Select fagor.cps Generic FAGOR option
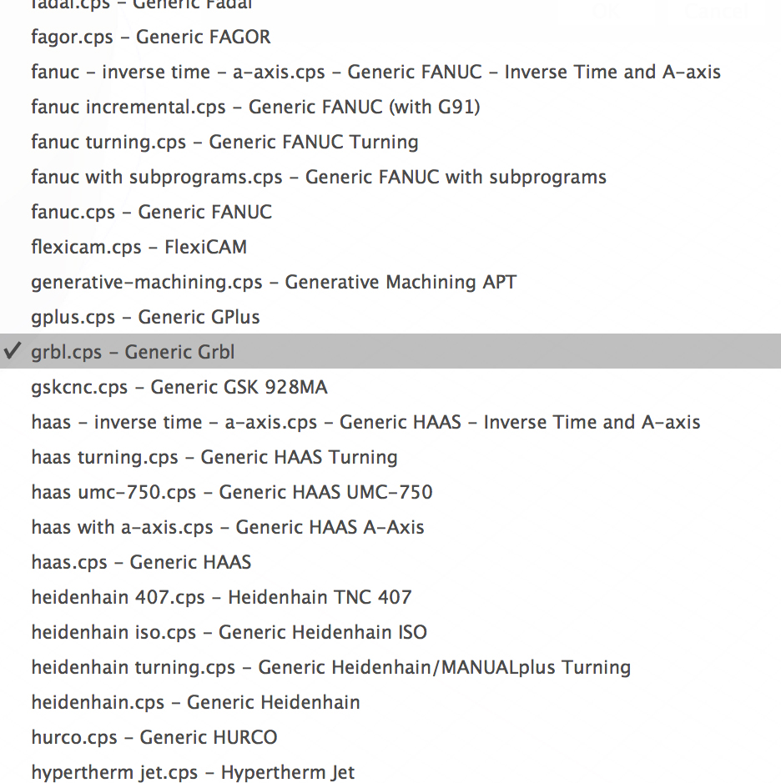781x783 pixels. click(151, 37)
